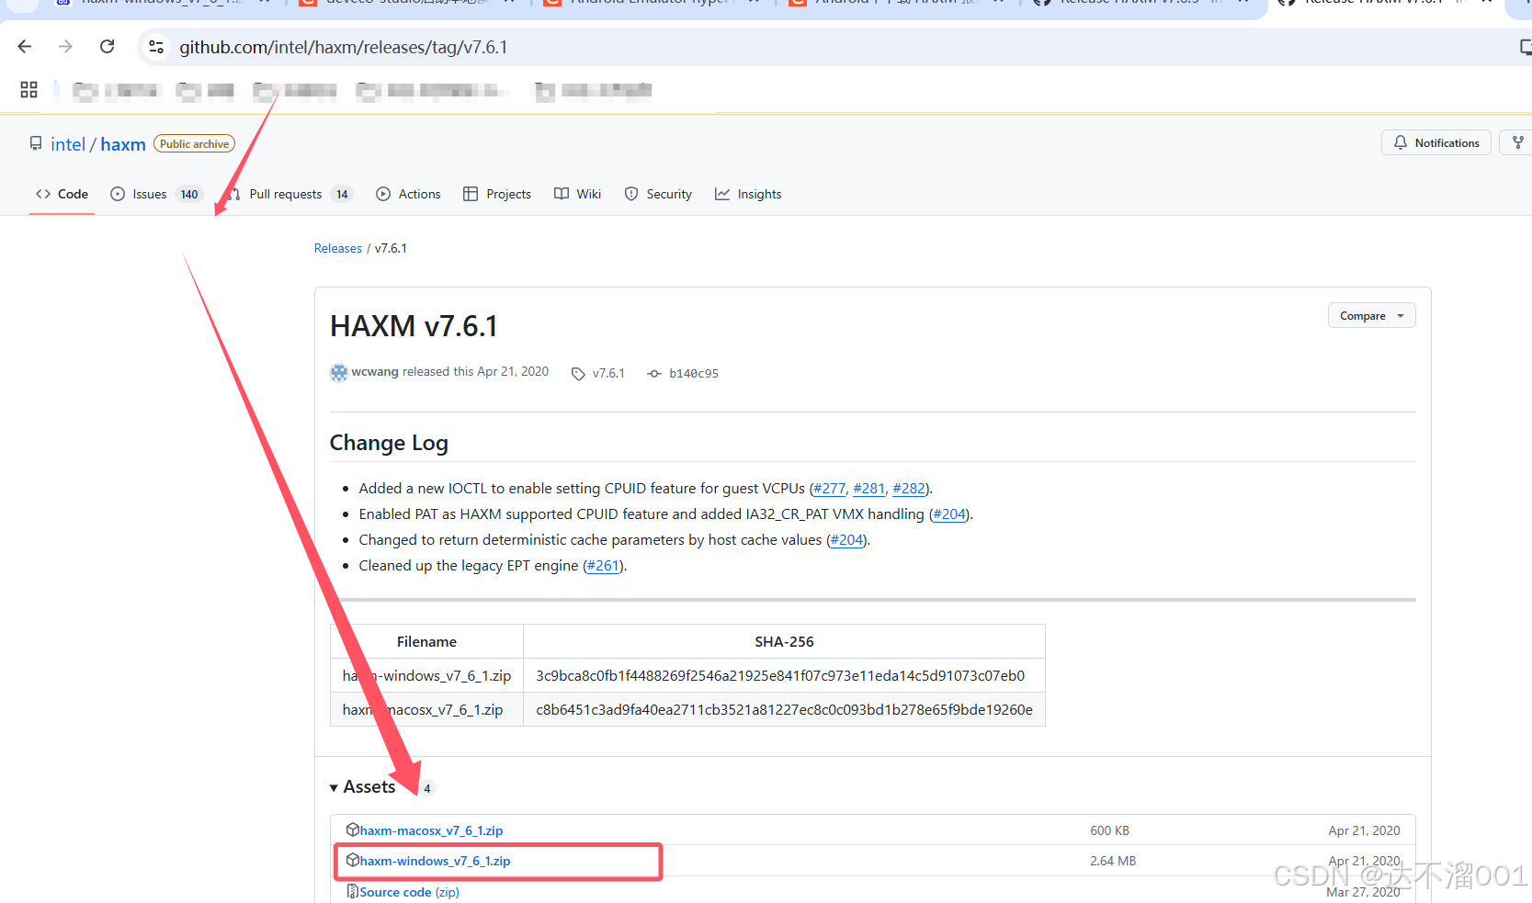The image size is (1532, 903).
Task: Open the apps grid in bookmarks bar
Action: click(28, 89)
